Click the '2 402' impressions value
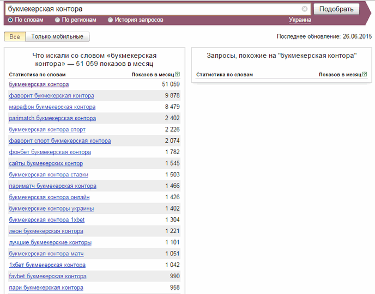This screenshot has width=375, height=294. click(172, 118)
